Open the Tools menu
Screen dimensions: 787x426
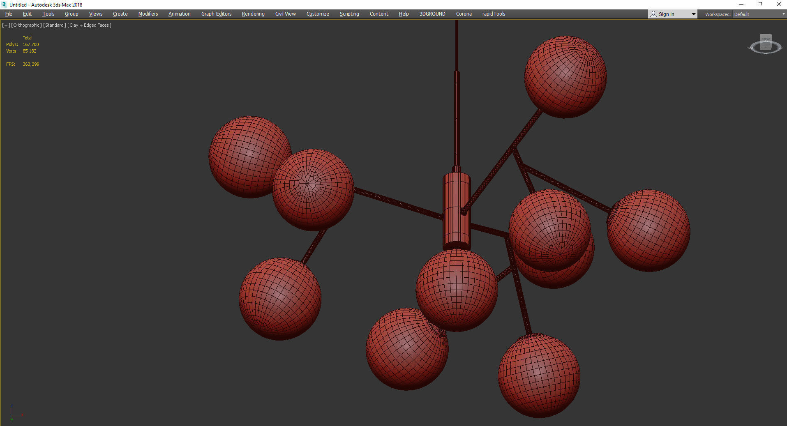click(48, 14)
